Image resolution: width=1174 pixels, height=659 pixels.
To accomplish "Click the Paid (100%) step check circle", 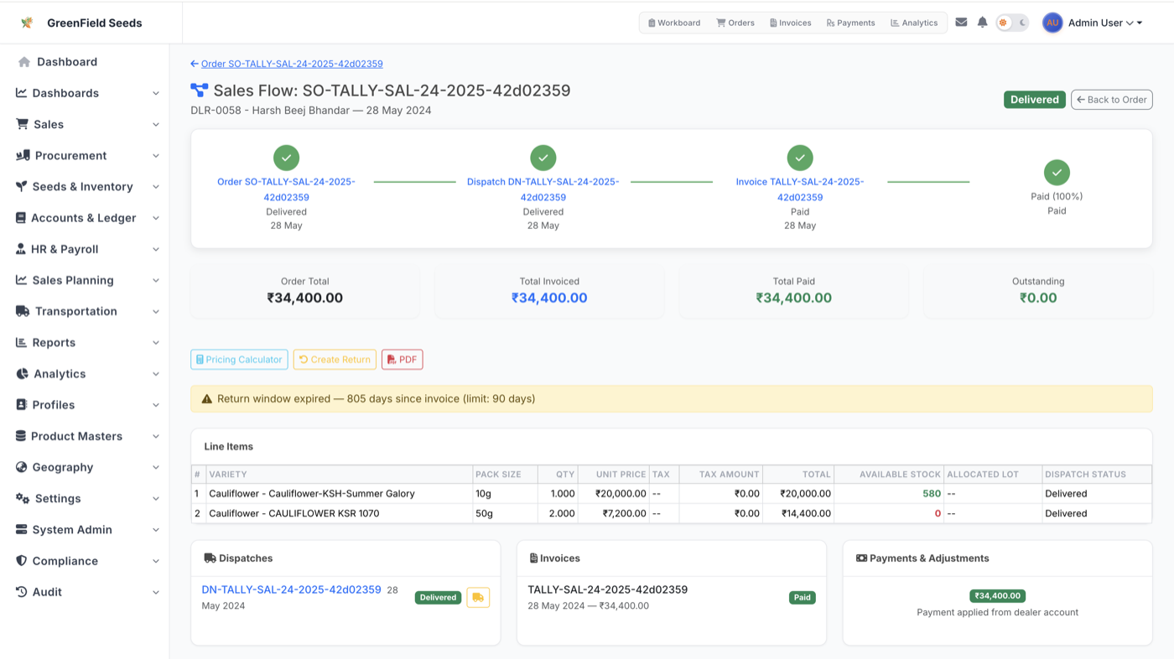I will pos(1057,173).
